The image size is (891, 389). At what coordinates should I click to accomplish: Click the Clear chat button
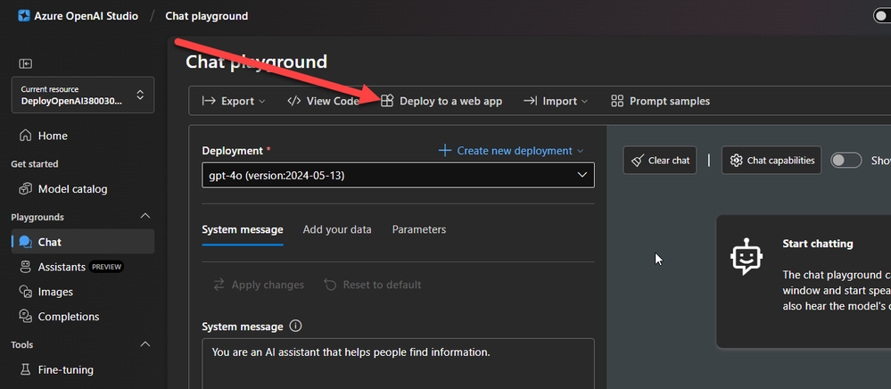point(660,161)
